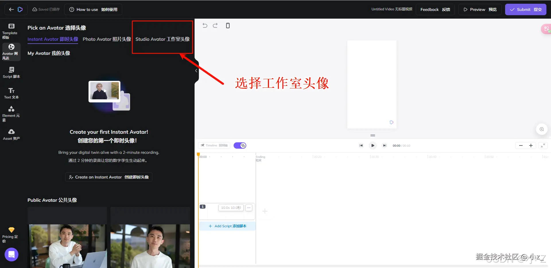The image size is (551, 268).
Task: Open the My Avatar tab
Action: (49, 53)
